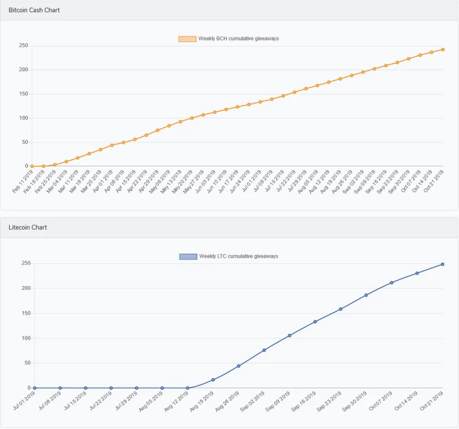Screen dimensions: 459x429
Task: Select the BCH data point for Jul 22 2019
Action: pyautogui.click(x=295, y=92)
